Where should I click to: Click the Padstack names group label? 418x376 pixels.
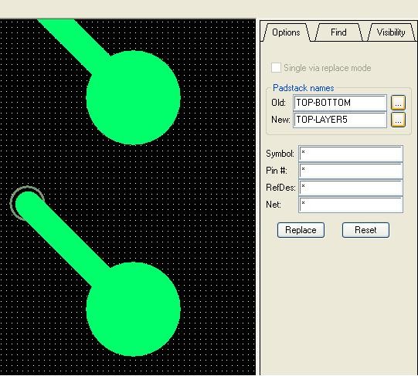pos(304,88)
